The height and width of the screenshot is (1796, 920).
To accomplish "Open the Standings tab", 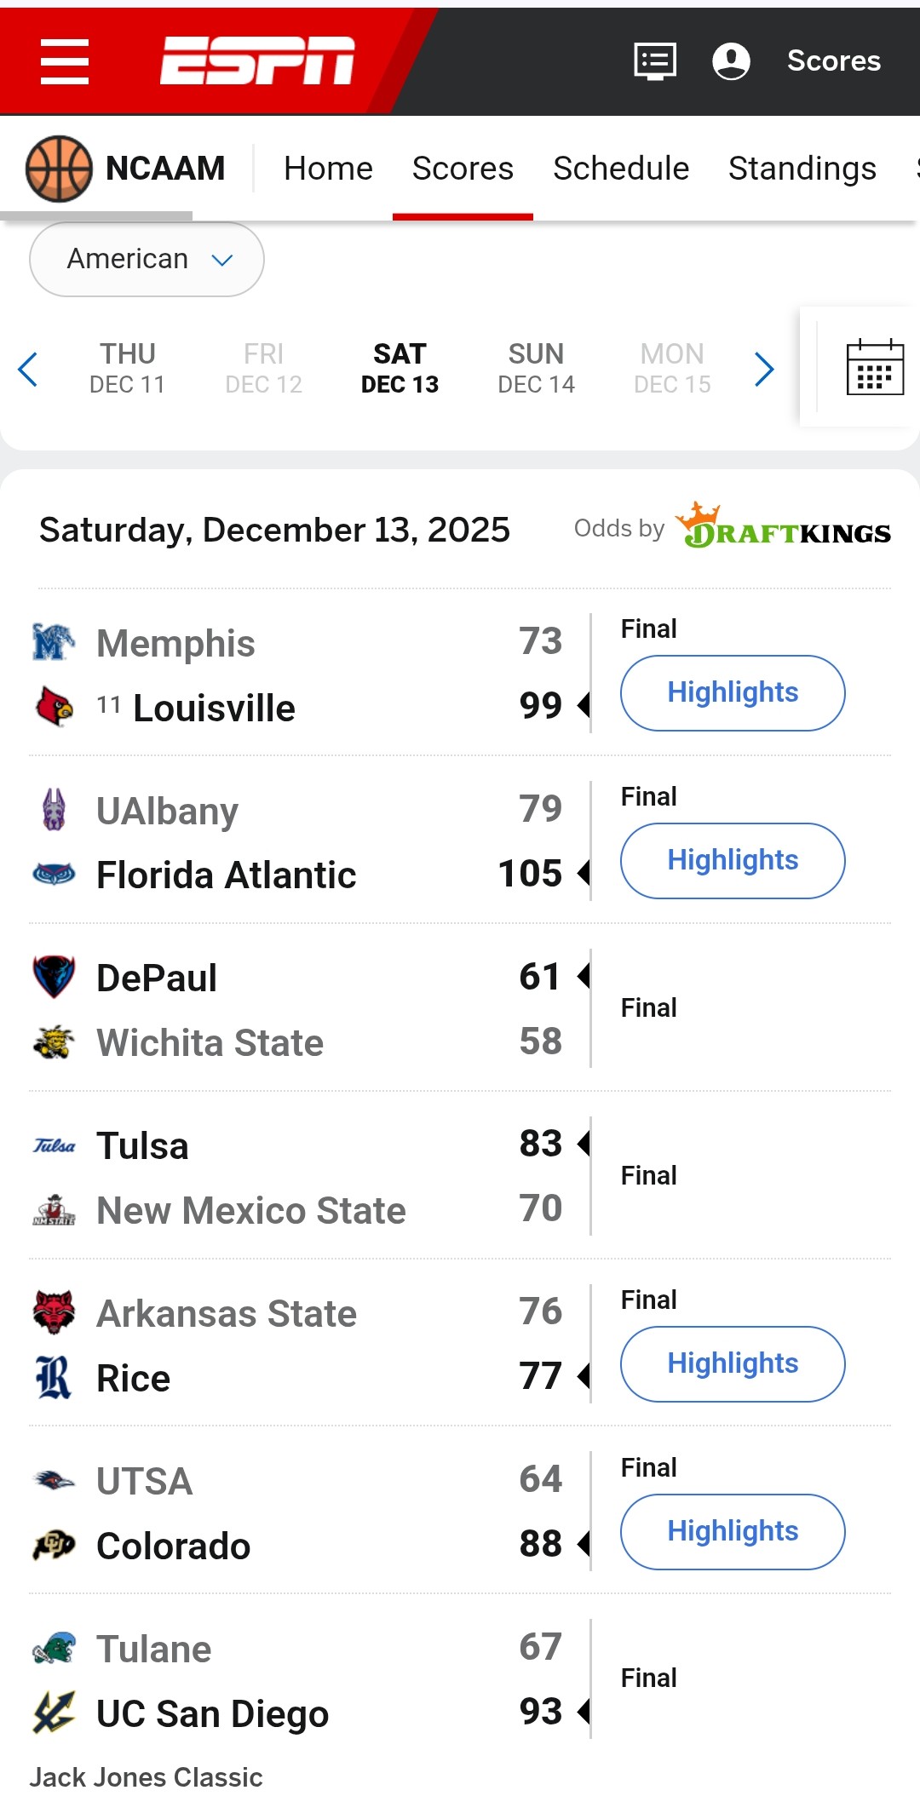I will [x=802, y=169].
